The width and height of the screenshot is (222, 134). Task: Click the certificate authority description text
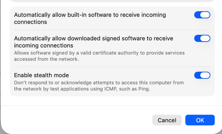click(99, 53)
